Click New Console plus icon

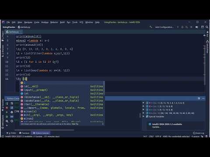coord(7,125)
